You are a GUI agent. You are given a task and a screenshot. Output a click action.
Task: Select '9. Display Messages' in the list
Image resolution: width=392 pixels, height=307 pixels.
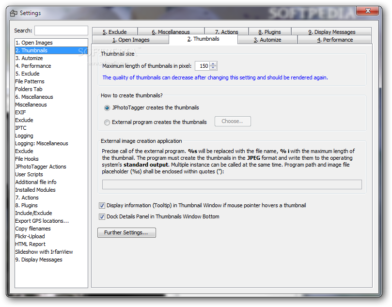pos(51,260)
